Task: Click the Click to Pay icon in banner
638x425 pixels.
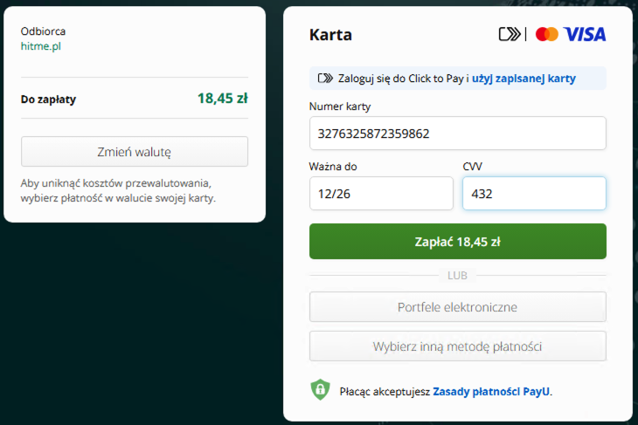Action: (325, 79)
